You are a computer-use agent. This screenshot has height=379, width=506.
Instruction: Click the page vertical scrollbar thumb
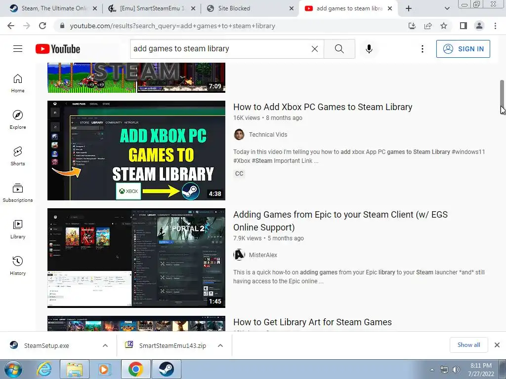pos(502,93)
